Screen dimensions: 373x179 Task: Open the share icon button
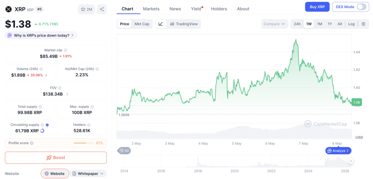coord(102,9)
